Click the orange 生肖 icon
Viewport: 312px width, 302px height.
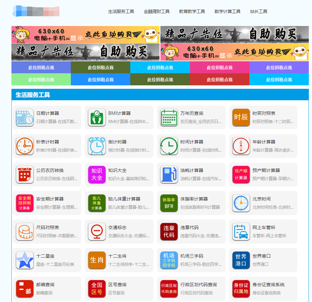point(97,260)
